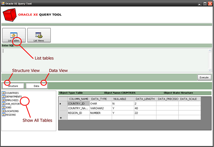Click inside the Enter SQL text area
Viewport: 214px width, 147px height.
tap(105, 60)
